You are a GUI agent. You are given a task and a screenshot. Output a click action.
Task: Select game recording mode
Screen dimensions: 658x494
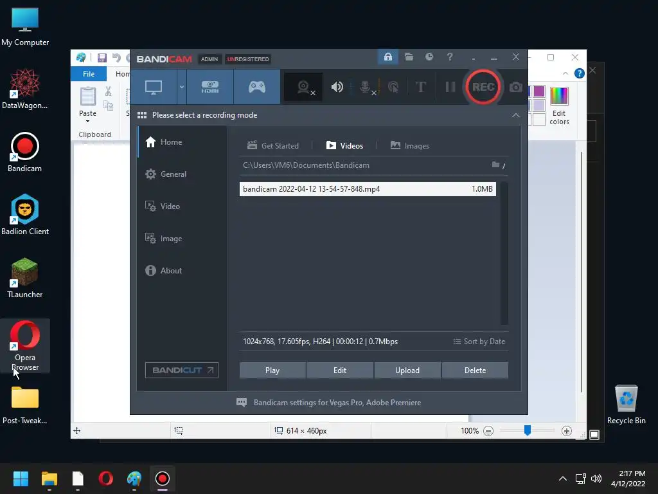point(257,87)
